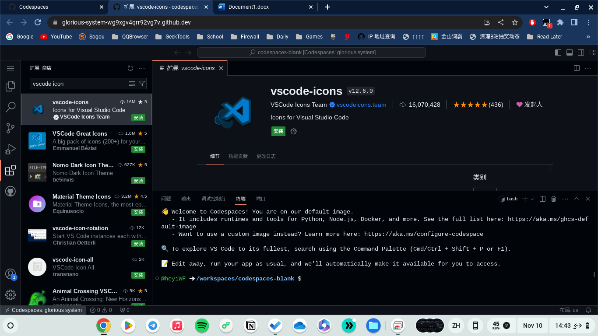Toggle secondary side bar layout button
This screenshot has width=598, height=336.
pos(581,52)
